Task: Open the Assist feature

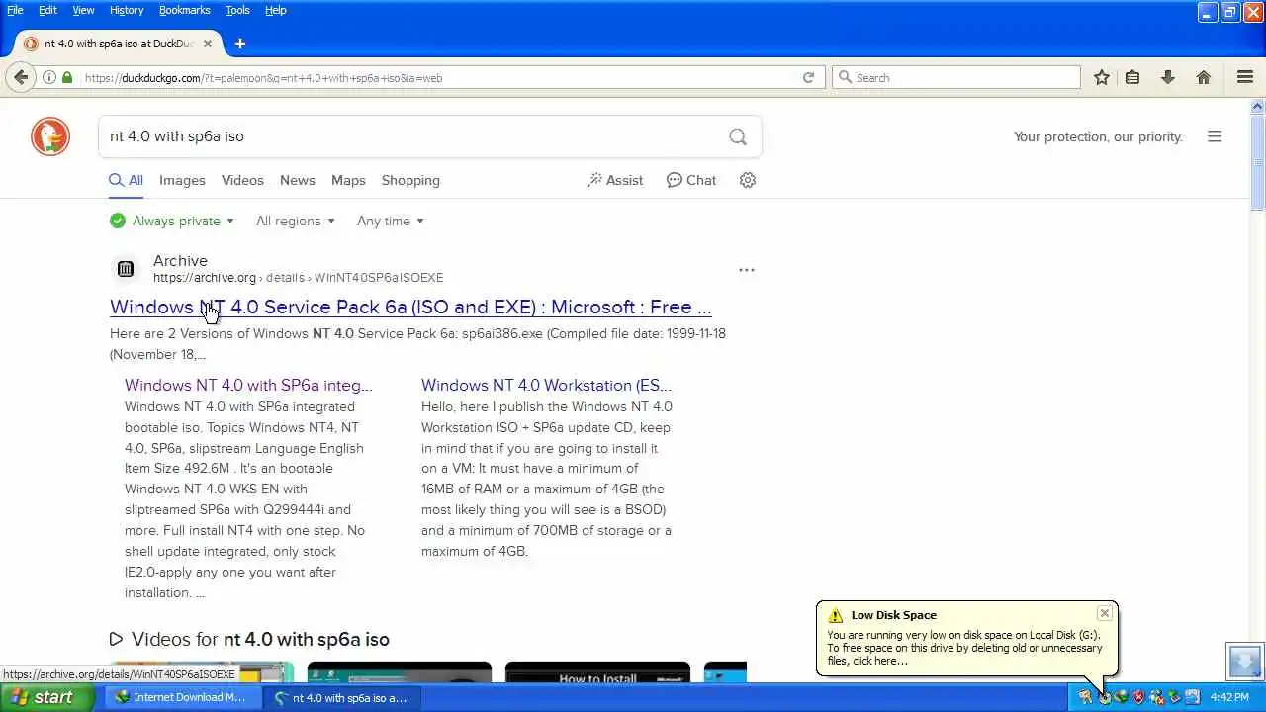Action: pos(615,180)
